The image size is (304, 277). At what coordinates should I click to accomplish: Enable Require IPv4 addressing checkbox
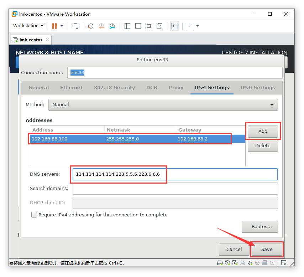(34, 215)
